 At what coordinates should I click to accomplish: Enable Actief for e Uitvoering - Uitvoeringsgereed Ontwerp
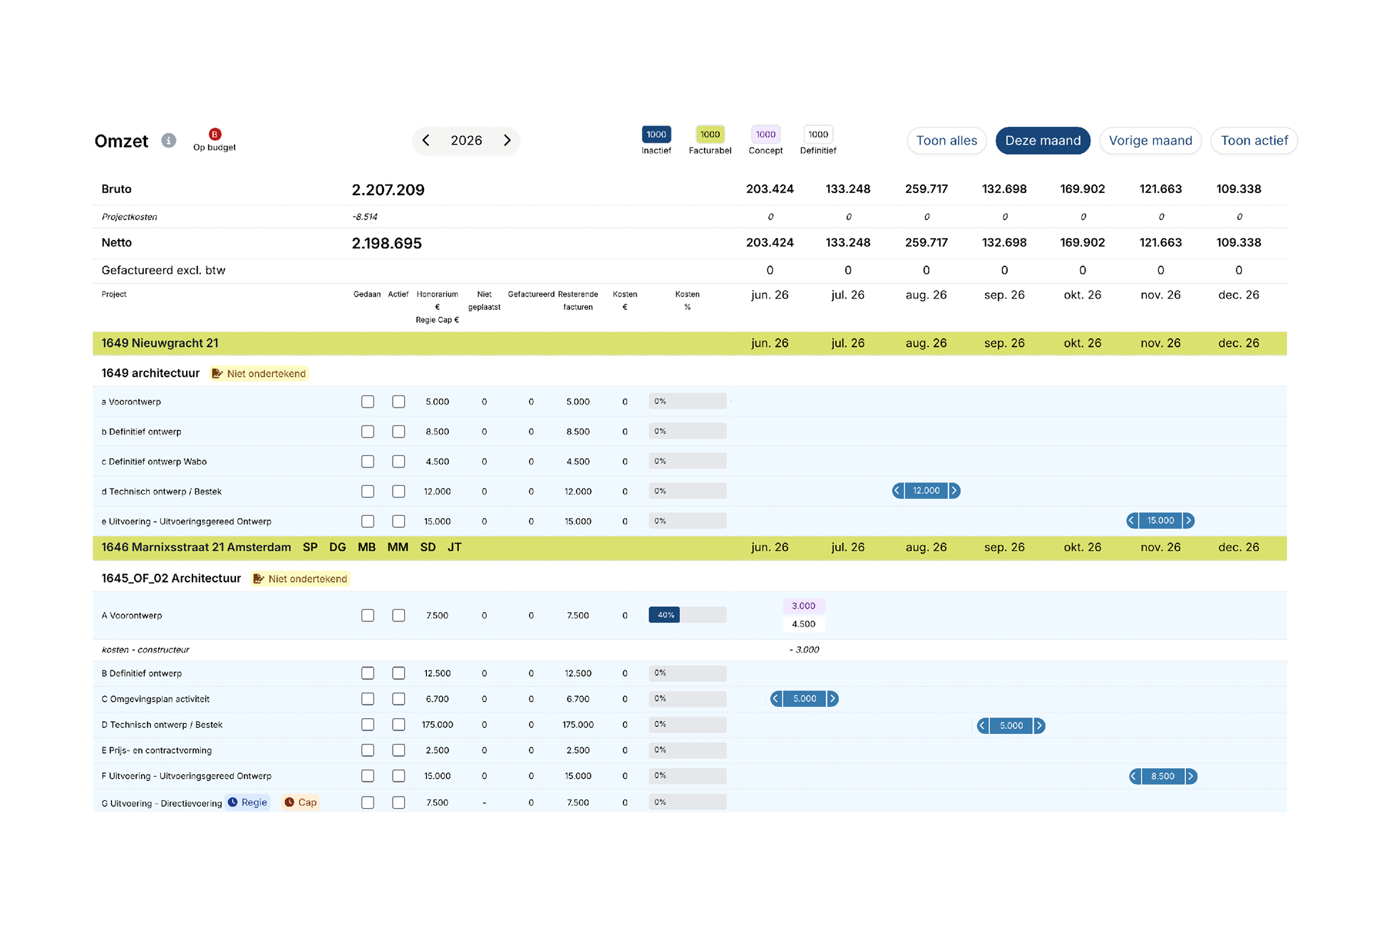[398, 522]
